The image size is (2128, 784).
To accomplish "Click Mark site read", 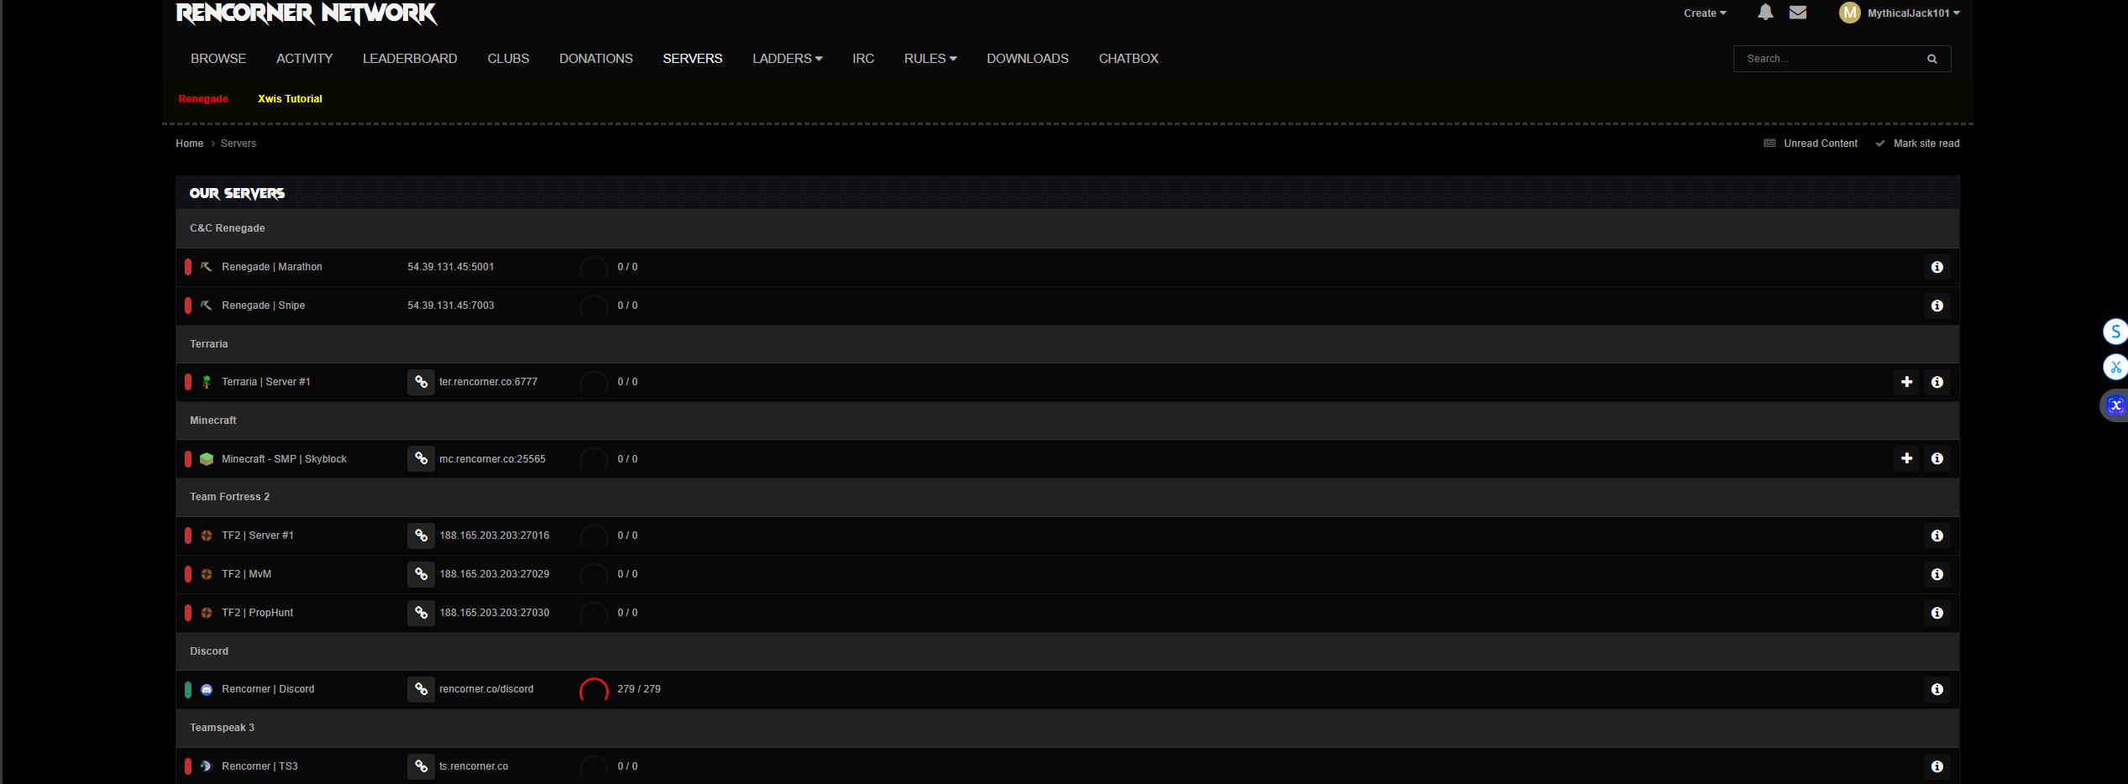I will pos(1926,144).
